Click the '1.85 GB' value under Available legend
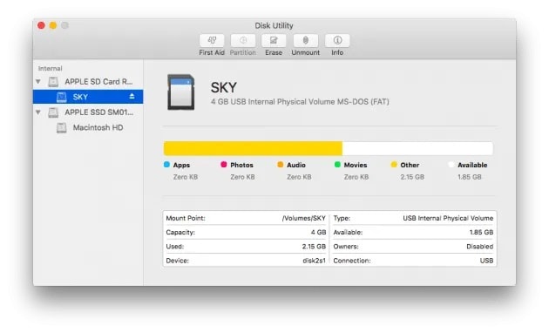549x333 pixels. click(x=470, y=177)
